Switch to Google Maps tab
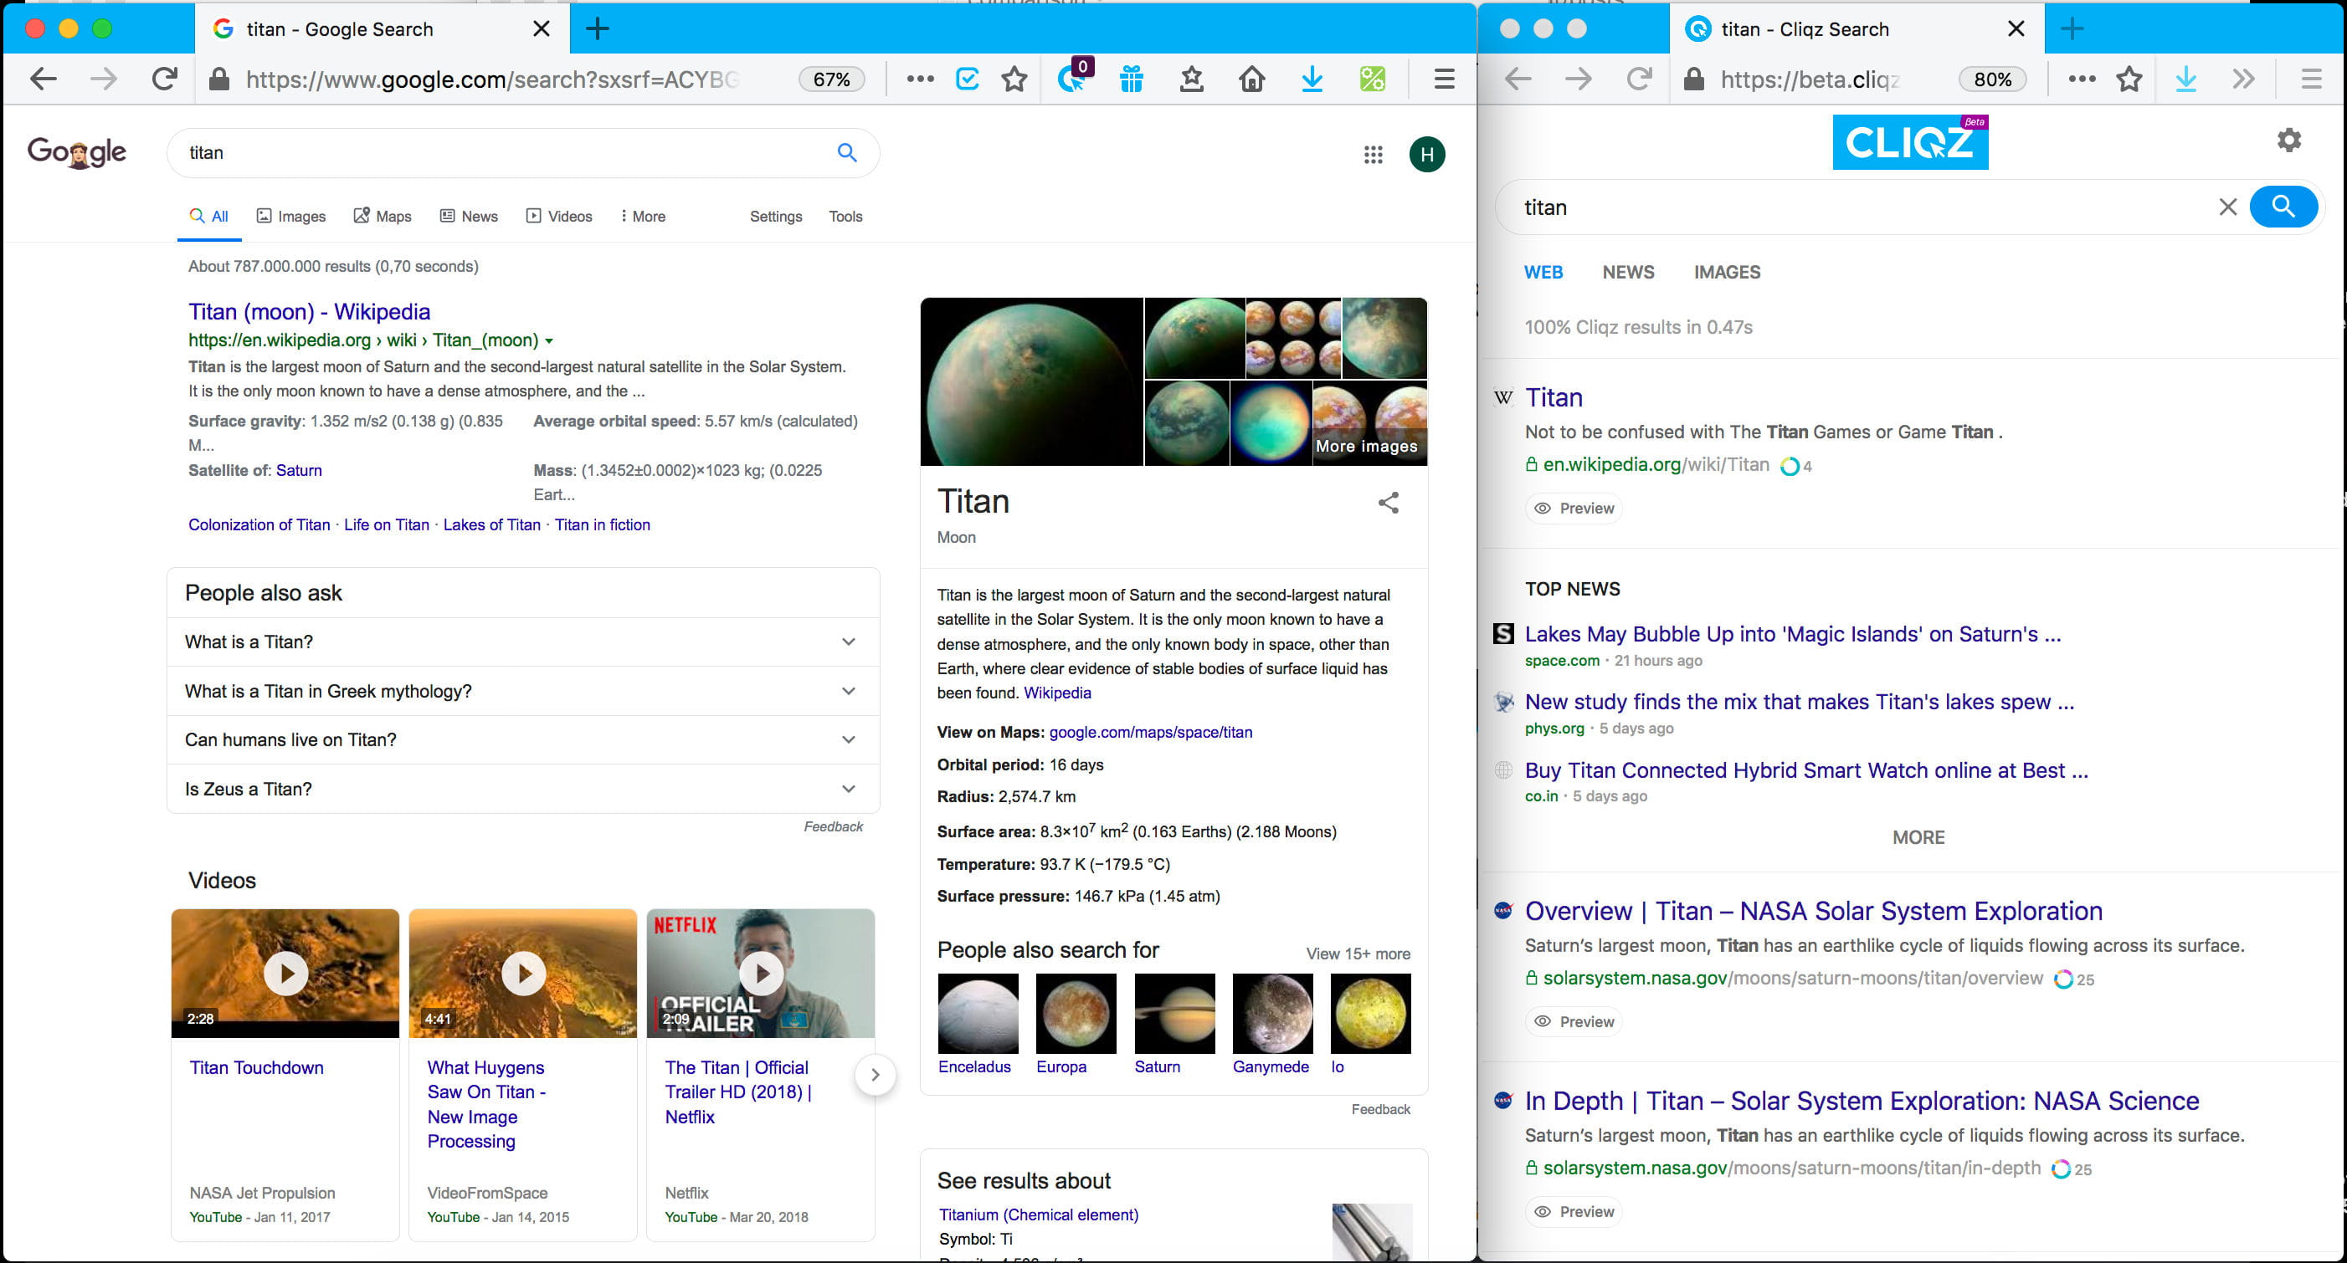 point(383,217)
